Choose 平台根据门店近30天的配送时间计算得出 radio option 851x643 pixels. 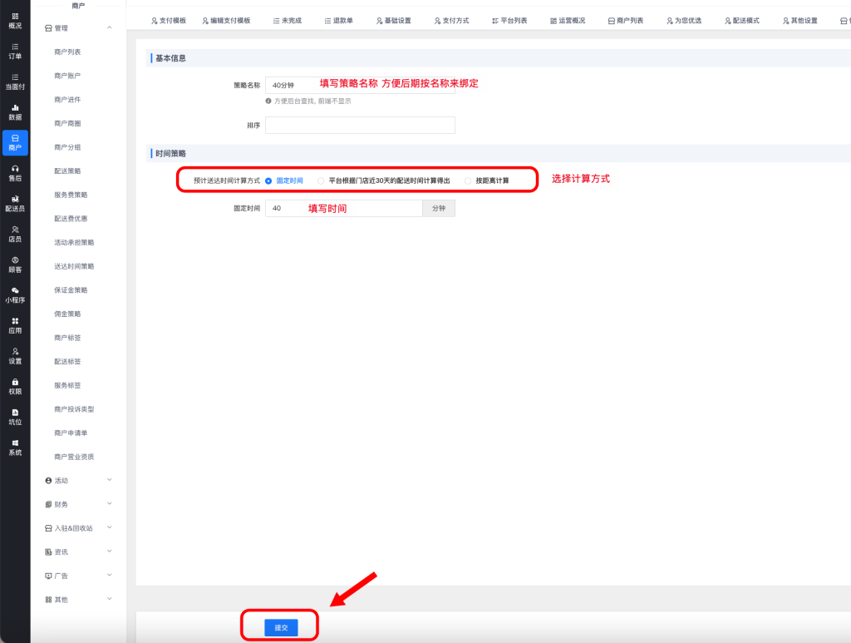coord(321,181)
